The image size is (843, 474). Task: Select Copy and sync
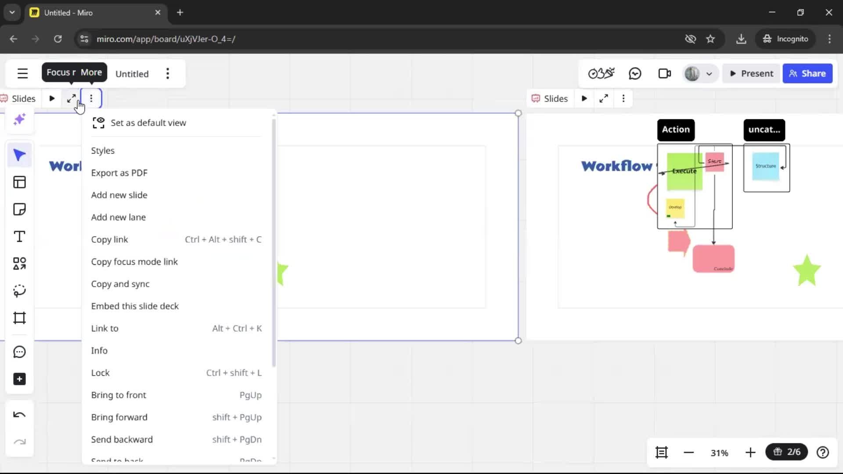(177, 284)
